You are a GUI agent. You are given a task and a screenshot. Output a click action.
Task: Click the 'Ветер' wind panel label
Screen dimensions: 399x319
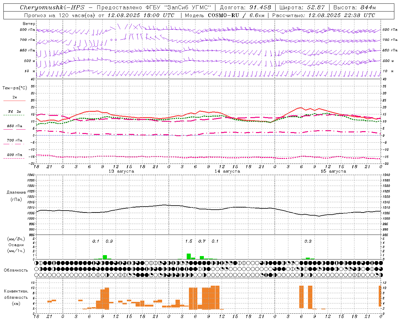(x=29, y=24)
